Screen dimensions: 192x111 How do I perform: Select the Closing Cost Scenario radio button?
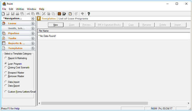point(6,67)
